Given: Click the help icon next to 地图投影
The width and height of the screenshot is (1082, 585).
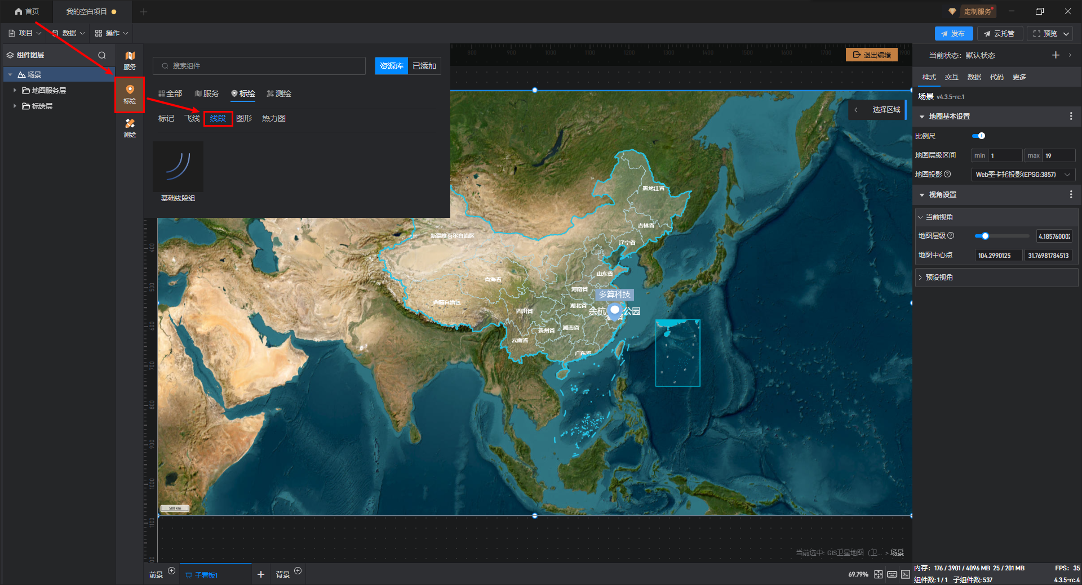Looking at the screenshot, I should pyautogui.click(x=947, y=175).
